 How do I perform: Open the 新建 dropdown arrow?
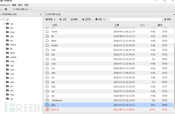click(55, 20)
